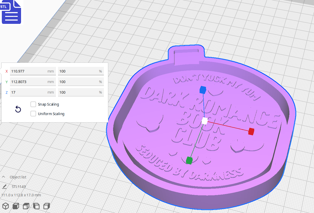Switch to the top view icon

coord(26,206)
